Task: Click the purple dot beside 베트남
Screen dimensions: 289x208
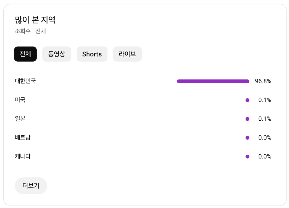Action: point(247,138)
